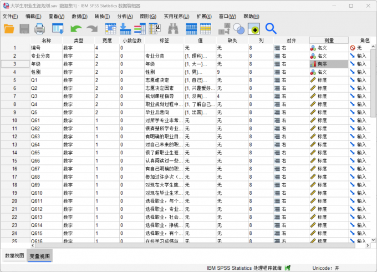Viewport: 377px width, 272px height.
Task: Click the right-align icon for Q5
Action: point(277,113)
